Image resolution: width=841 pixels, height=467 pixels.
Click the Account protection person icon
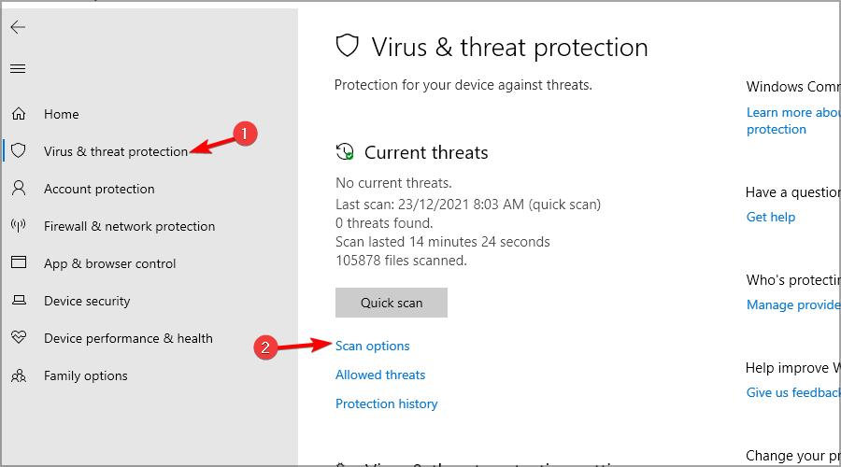pos(19,189)
